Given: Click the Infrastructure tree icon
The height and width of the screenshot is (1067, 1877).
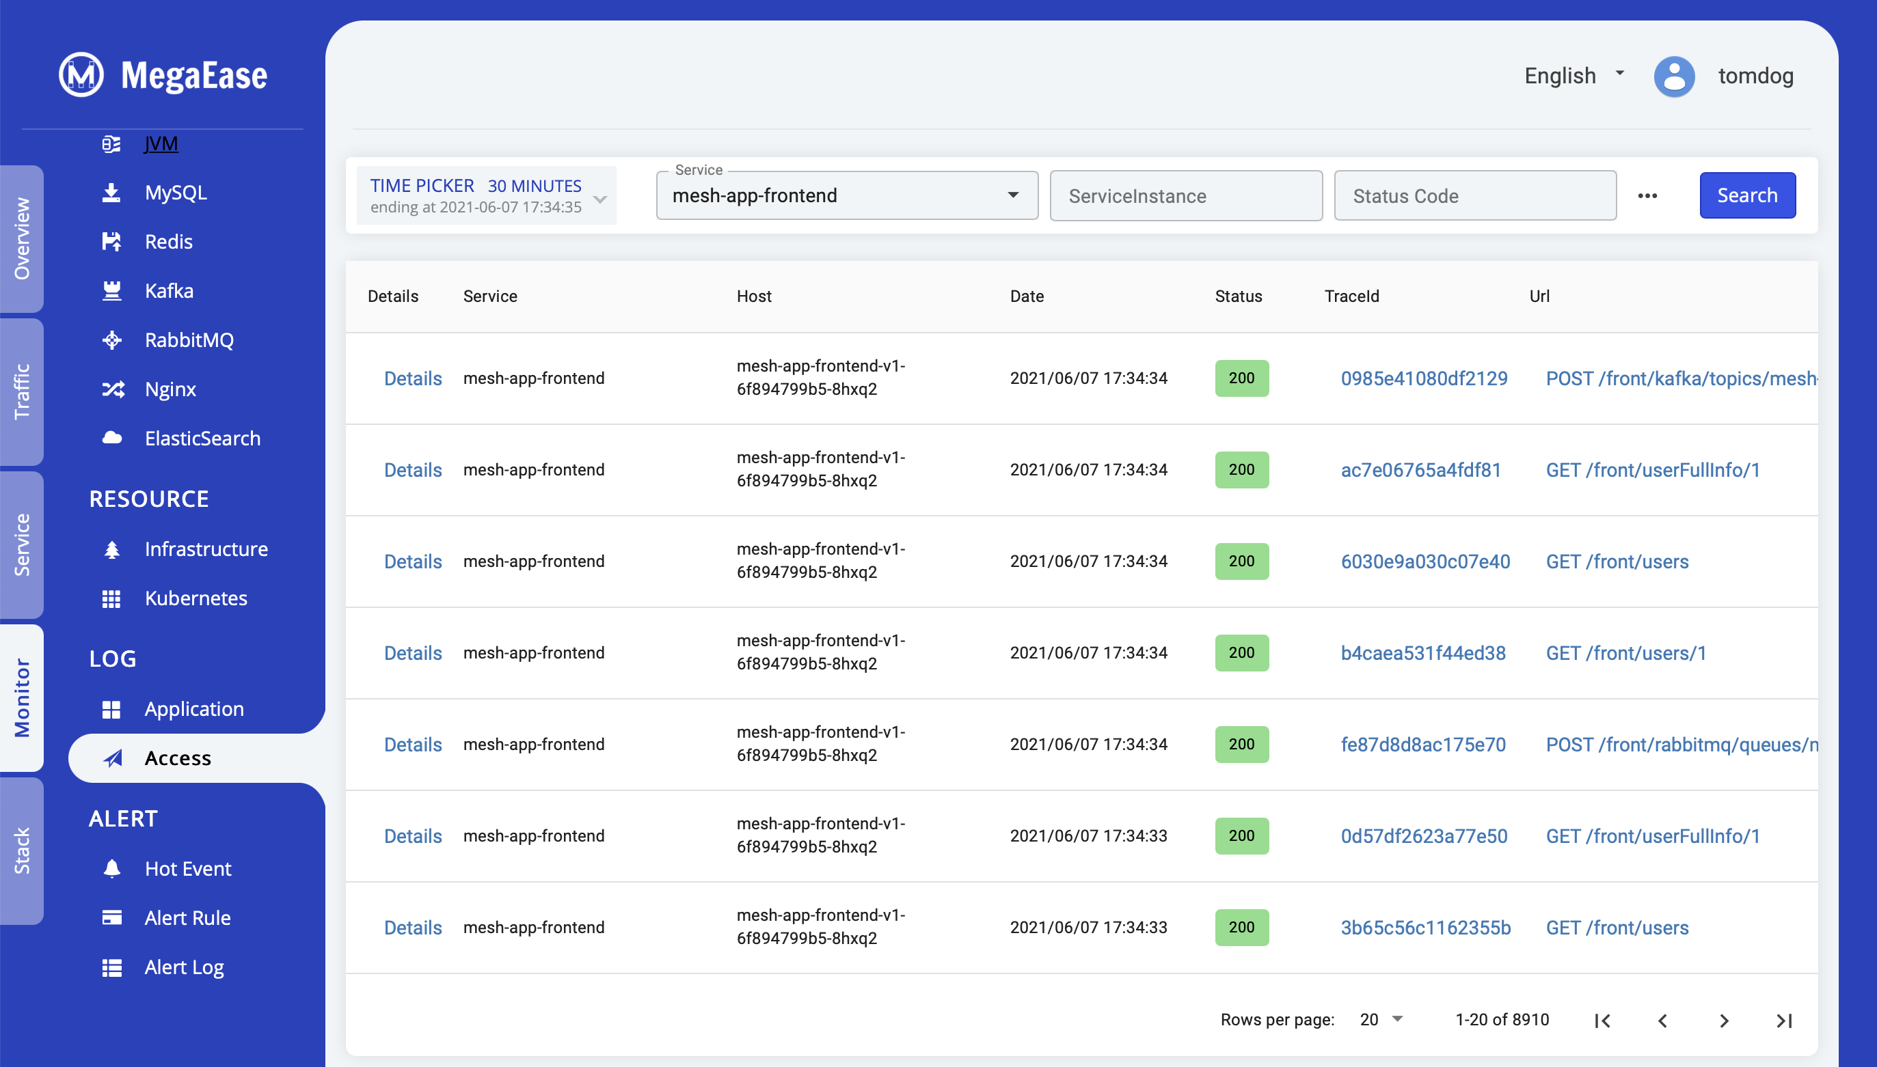Looking at the screenshot, I should [x=111, y=549].
